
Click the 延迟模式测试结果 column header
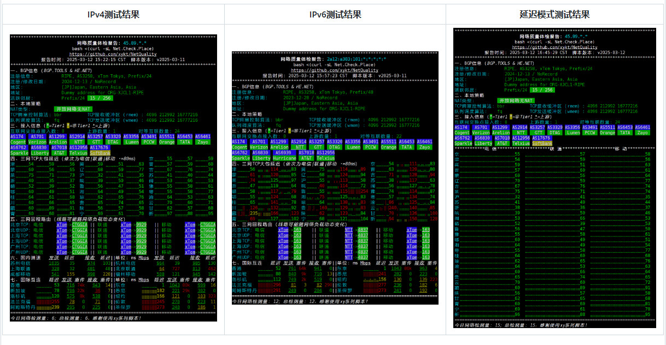tap(554, 15)
